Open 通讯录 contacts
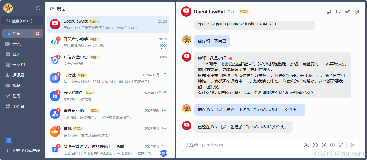The width and height of the screenshot is (367, 160). coord(23,75)
